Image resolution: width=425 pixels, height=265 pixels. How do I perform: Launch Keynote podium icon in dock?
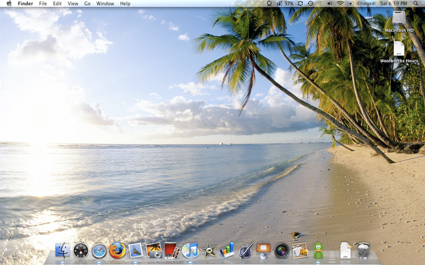pos(264,250)
